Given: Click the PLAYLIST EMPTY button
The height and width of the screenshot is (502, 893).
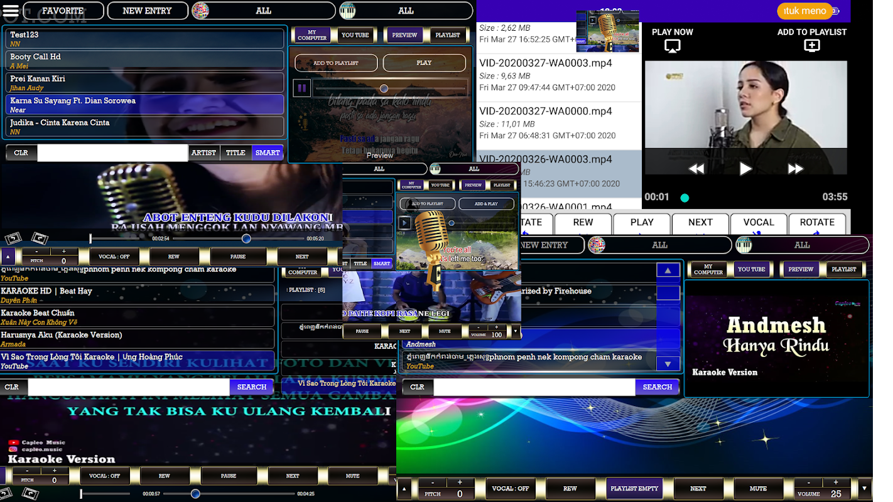Looking at the screenshot, I should tap(634, 488).
